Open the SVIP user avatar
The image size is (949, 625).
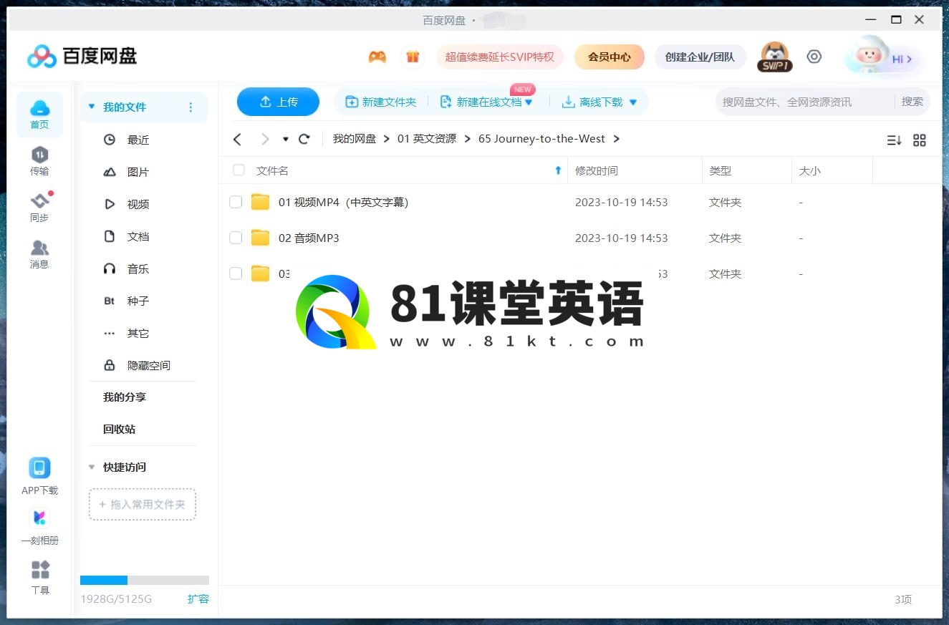pos(775,57)
